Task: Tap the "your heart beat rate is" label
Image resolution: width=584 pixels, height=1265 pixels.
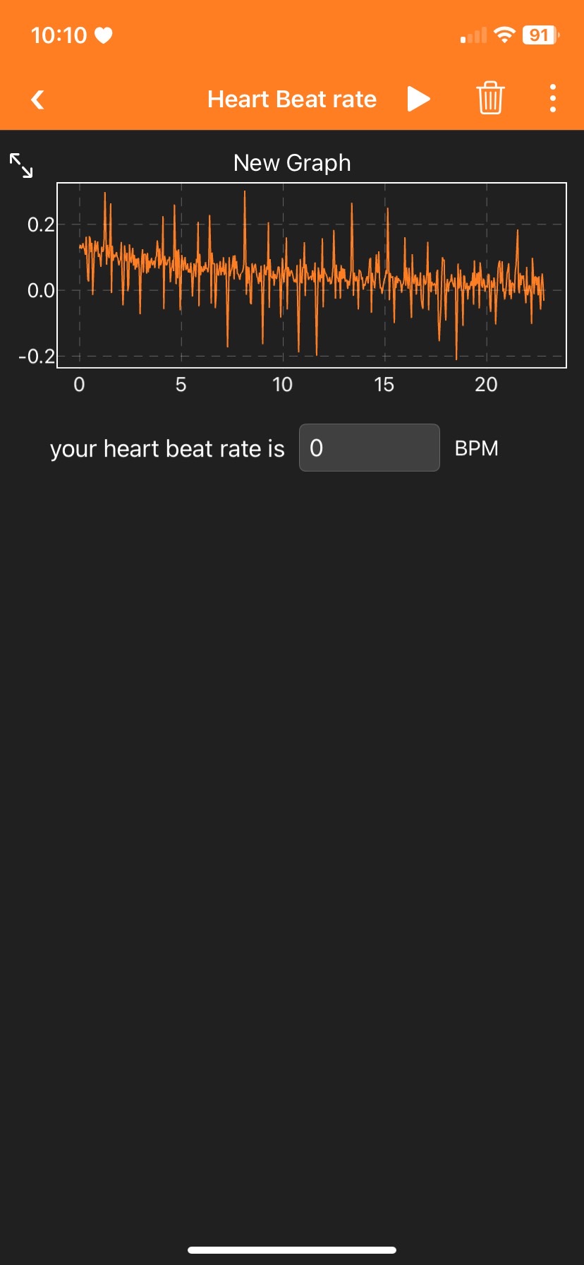Action: pos(167,449)
